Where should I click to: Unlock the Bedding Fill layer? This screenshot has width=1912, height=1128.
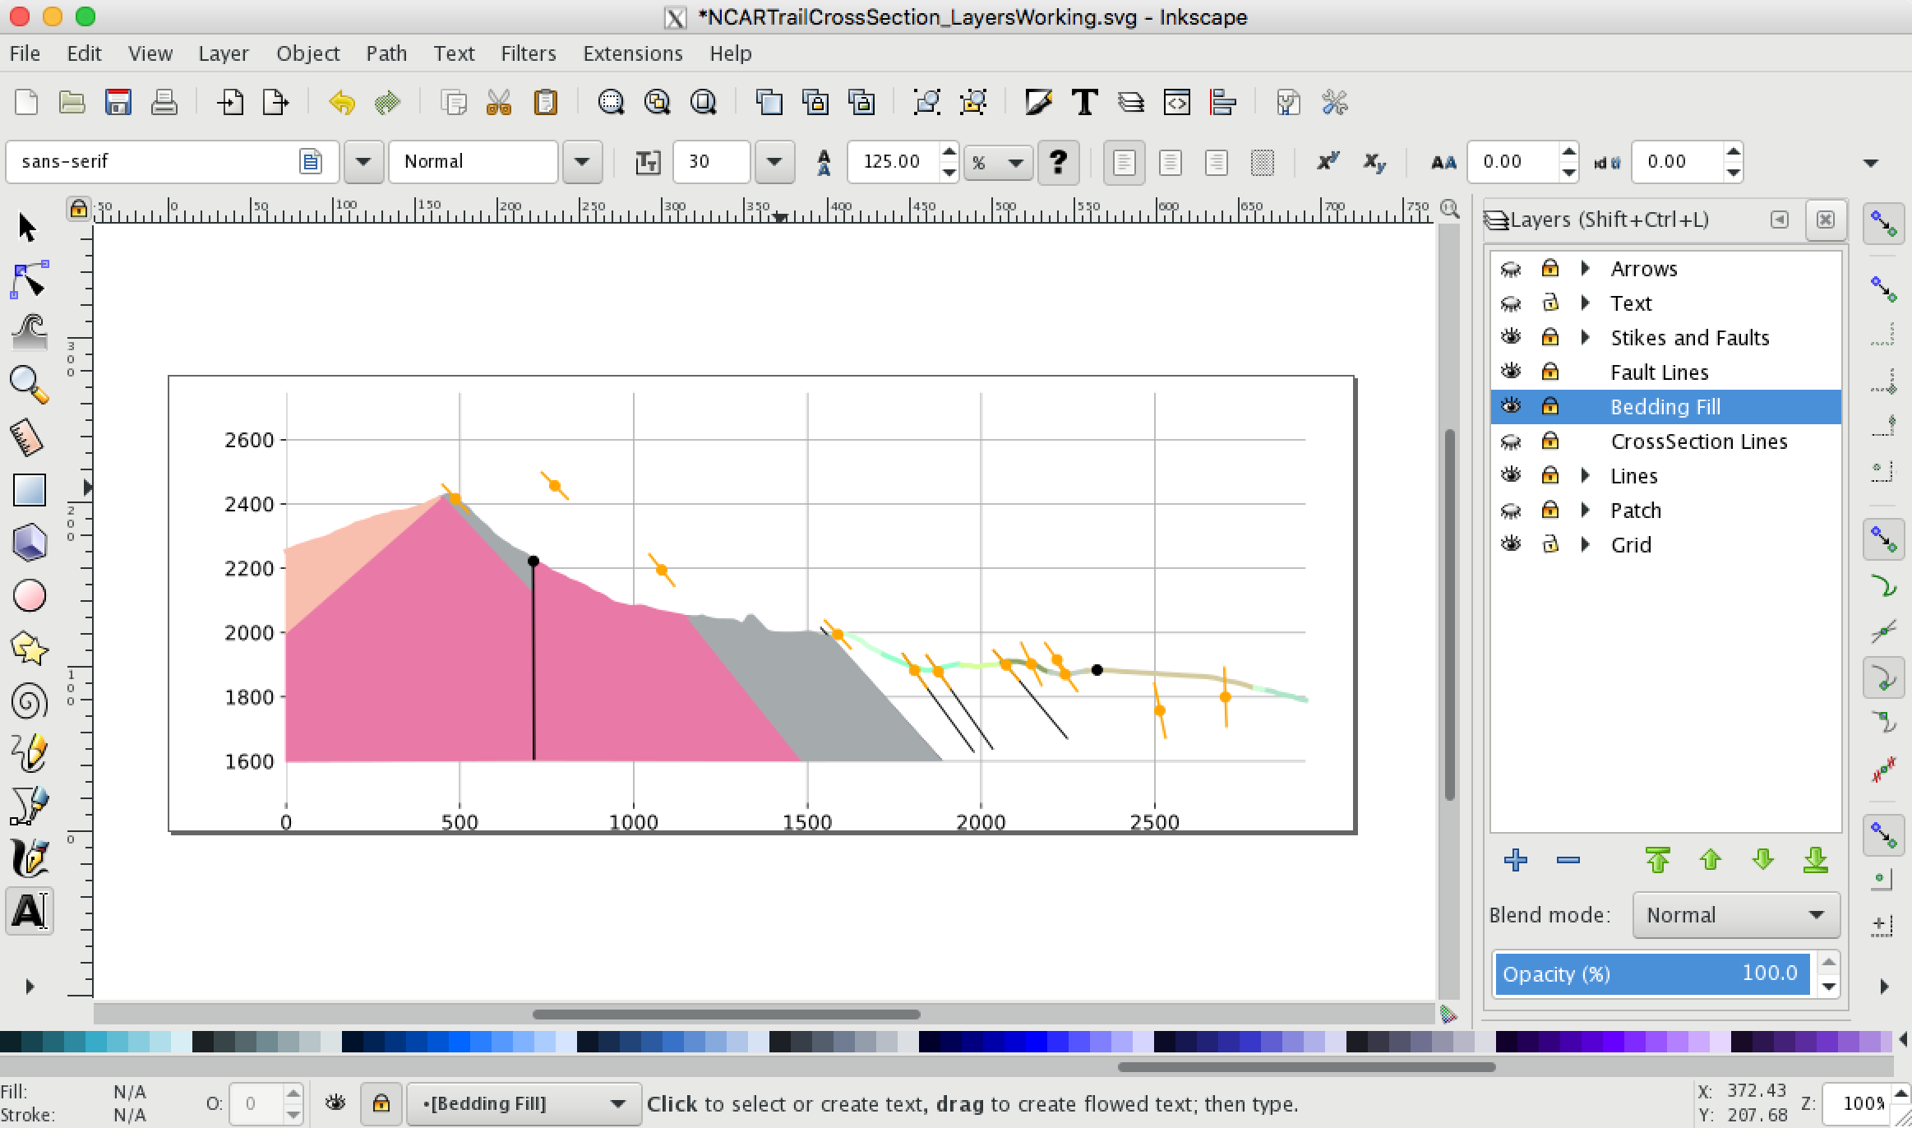(x=1549, y=406)
